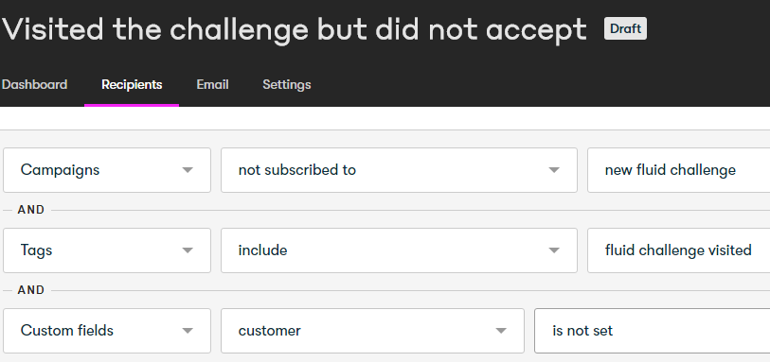Click the caret icon beside 'customer'

coord(500,331)
